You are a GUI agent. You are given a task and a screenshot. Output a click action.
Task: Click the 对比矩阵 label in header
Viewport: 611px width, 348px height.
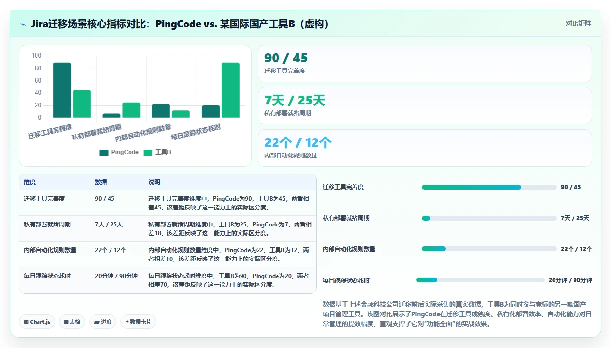(x=578, y=24)
